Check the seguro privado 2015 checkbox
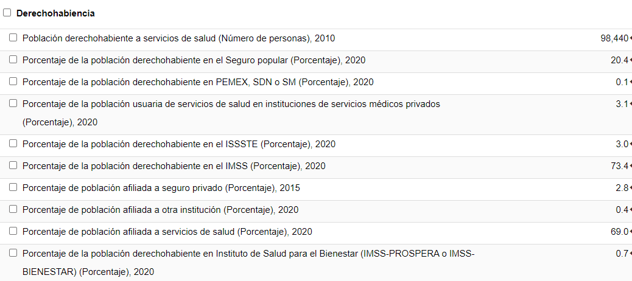Image resolution: width=632 pixels, height=281 pixels. pyautogui.click(x=13, y=187)
